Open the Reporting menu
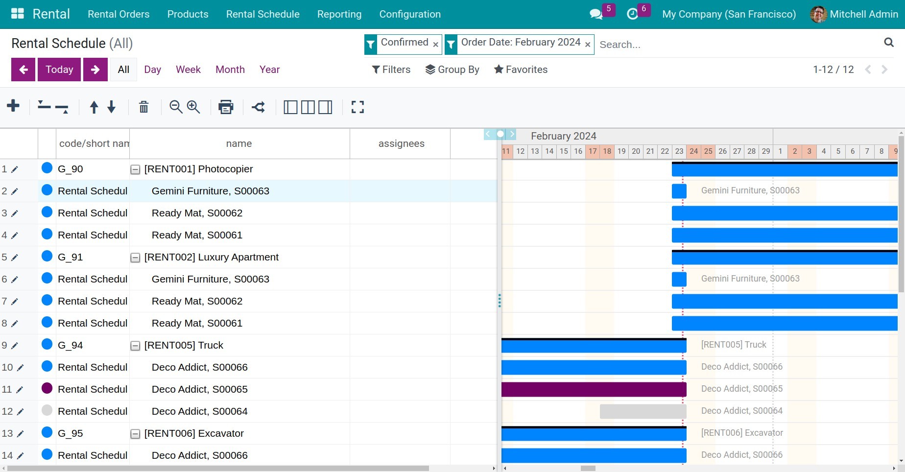This screenshot has width=905, height=472. click(x=339, y=14)
